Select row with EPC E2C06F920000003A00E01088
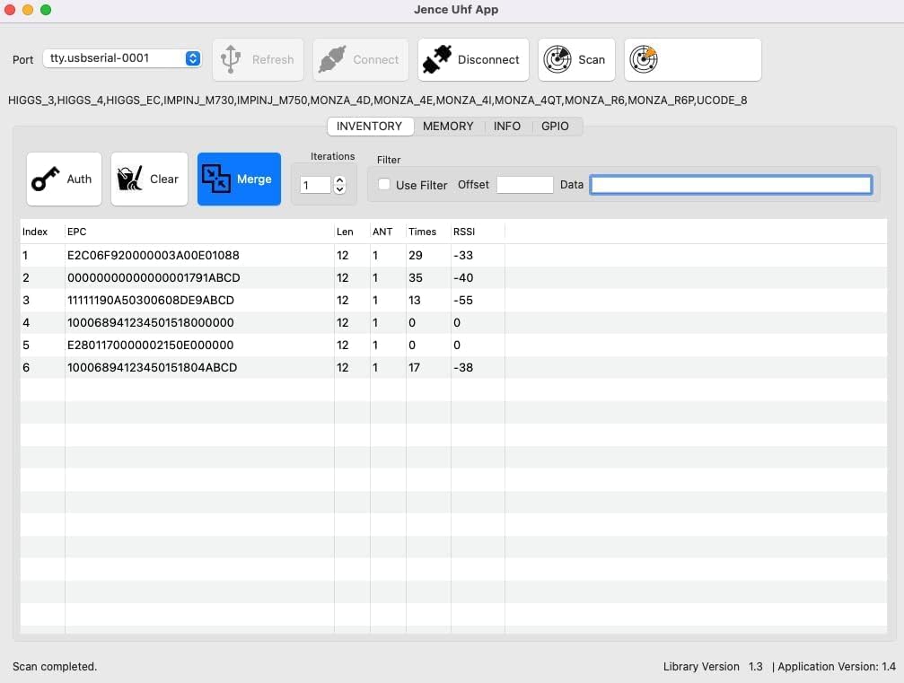The width and height of the screenshot is (904, 683). [154, 256]
